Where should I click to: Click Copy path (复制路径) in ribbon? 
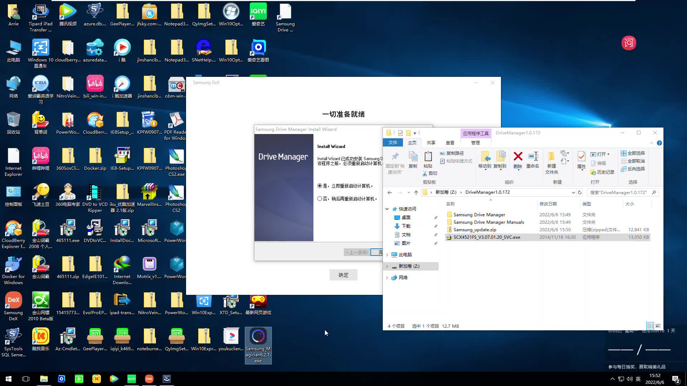pos(452,153)
